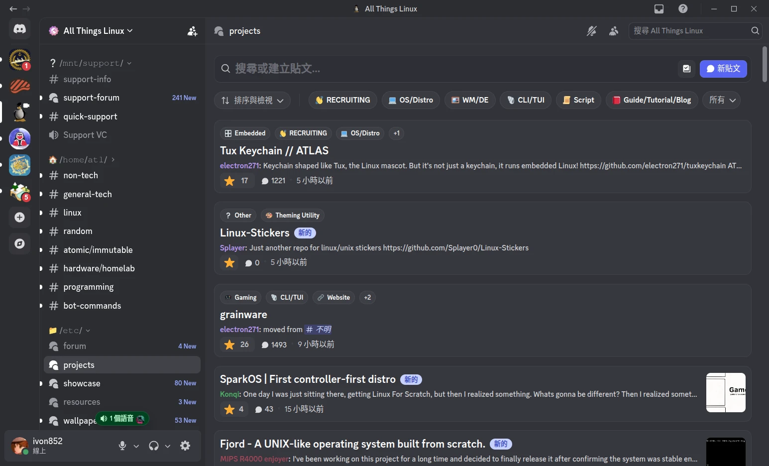
Task: Click the Add a Server plus icon
Action: point(19,218)
